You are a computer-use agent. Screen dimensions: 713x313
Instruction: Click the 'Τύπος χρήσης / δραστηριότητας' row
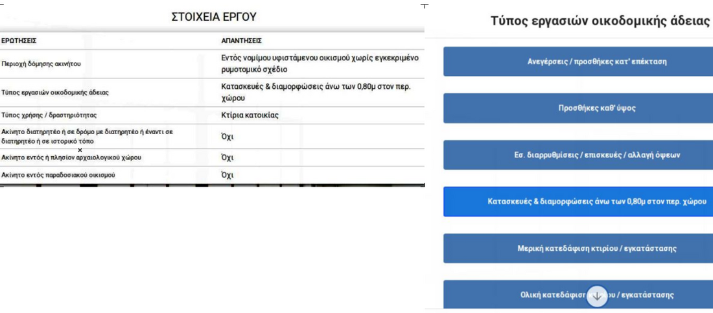[x=49, y=115]
